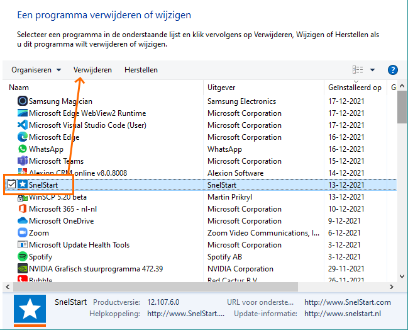Sort by the Geïnstalleerd op column header
Image resolution: width=408 pixels, height=330 pixels.
355,88
